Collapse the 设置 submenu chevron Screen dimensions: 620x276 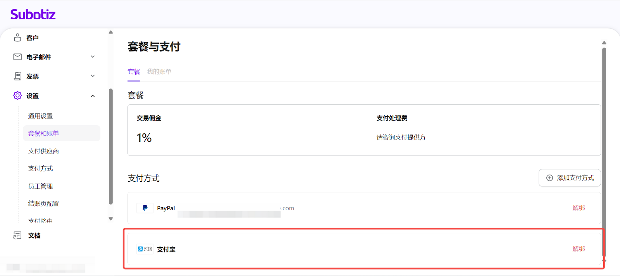point(93,96)
